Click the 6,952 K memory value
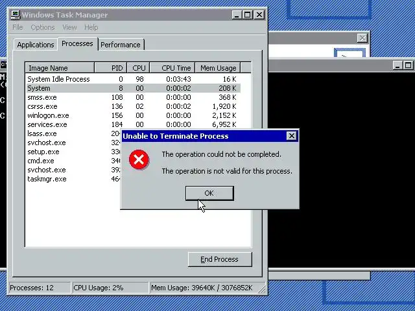Image resolution: width=415 pixels, height=311 pixels. (x=224, y=124)
